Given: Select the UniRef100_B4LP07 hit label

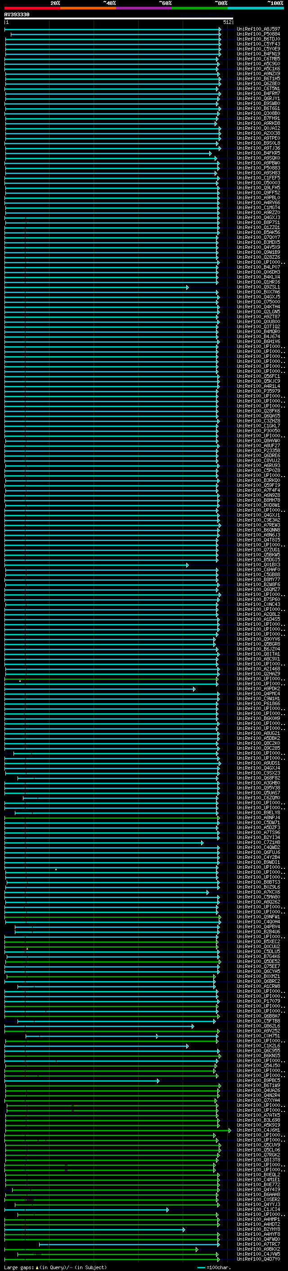Looking at the screenshot, I should tap(258, 267).
